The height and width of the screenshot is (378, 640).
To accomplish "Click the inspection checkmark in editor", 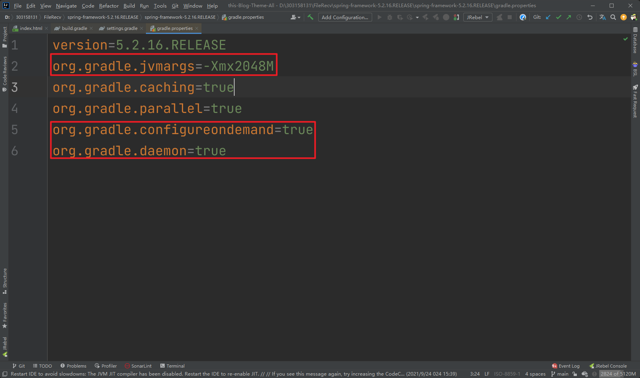I will 626,39.
